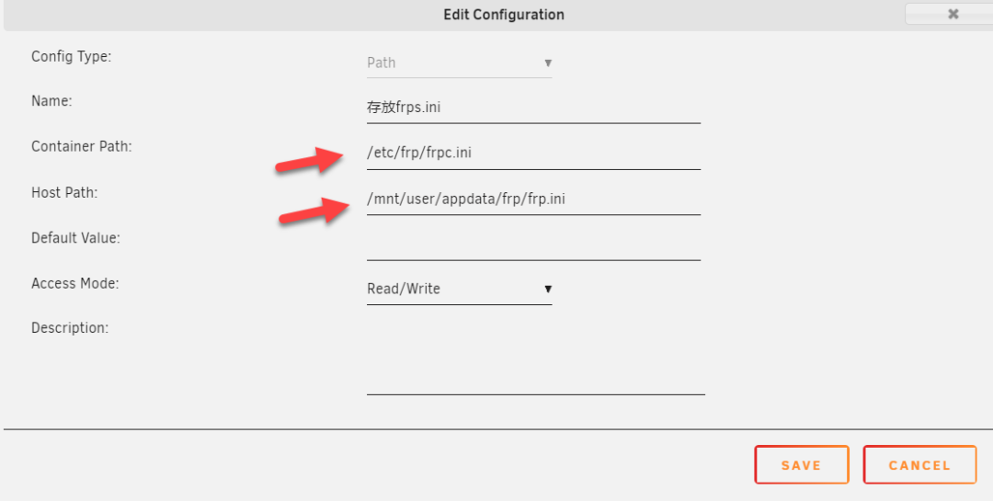Focus the Name input field
Screen dimensions: 993x501
pyautogui.click(x=533, y=108)
